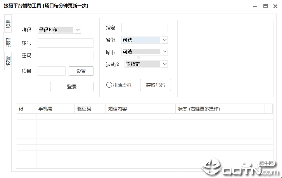Maximize the window
Image resolution: width=282 pixels, height=178 pixels.
265,6
